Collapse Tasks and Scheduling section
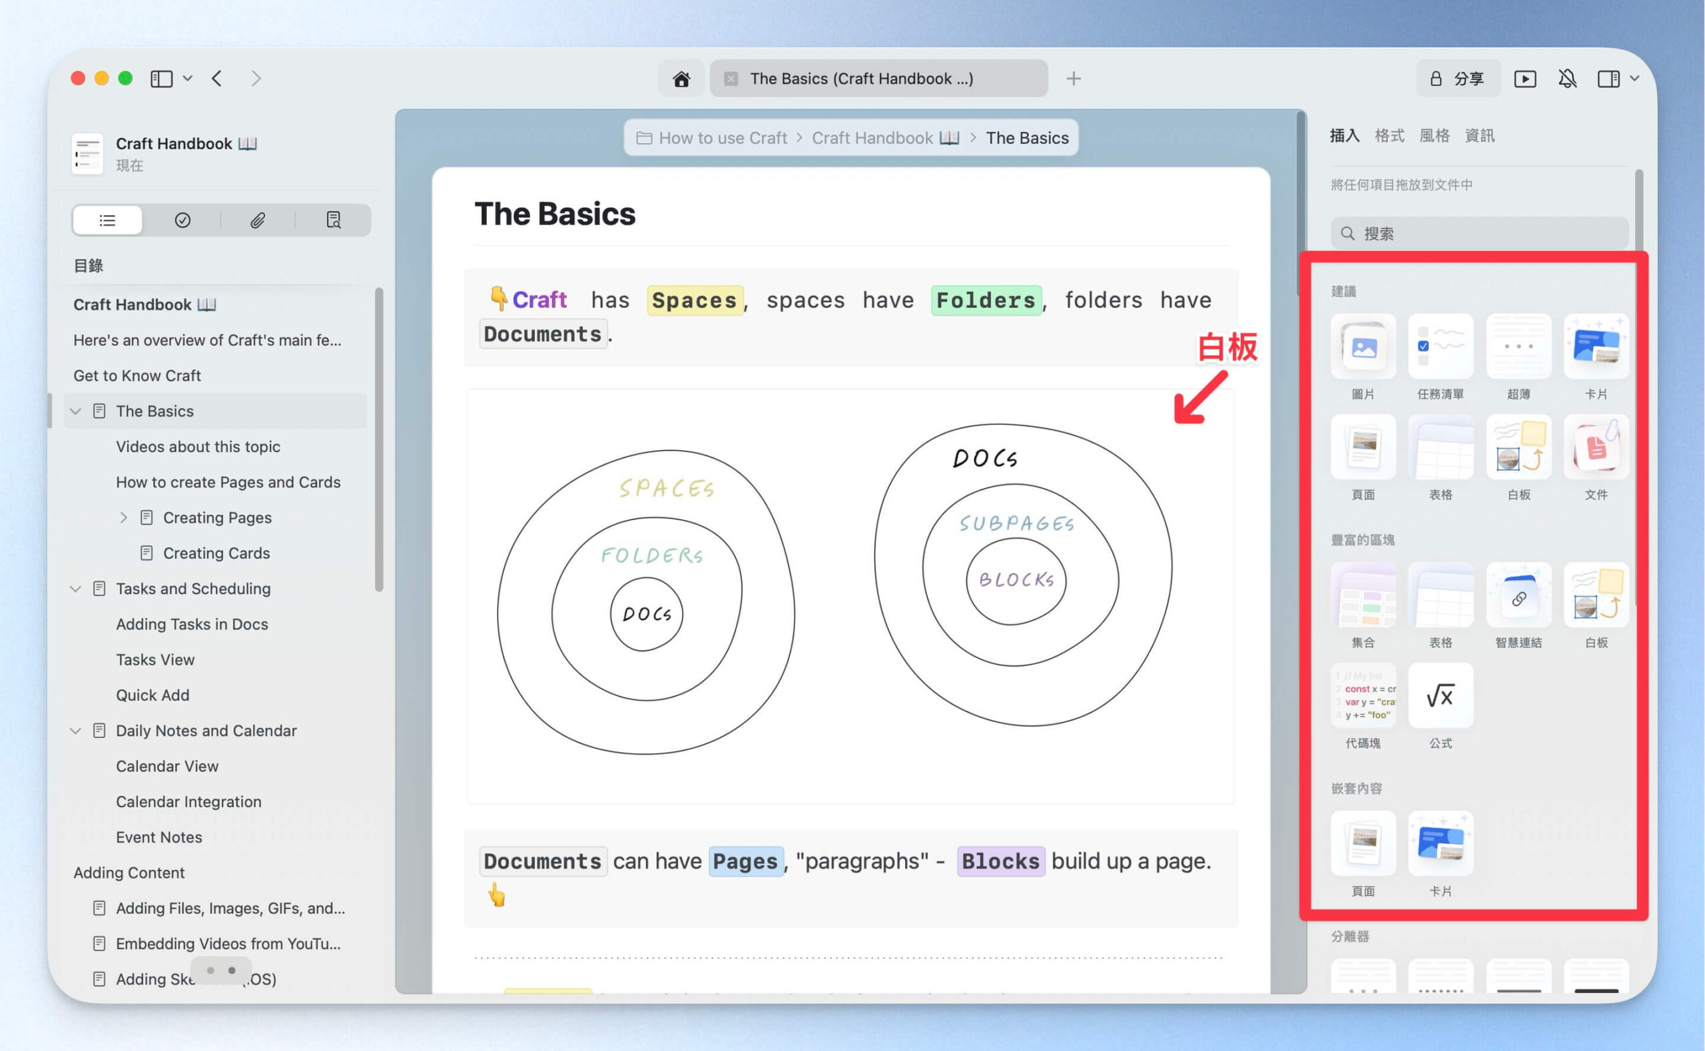This screenshot has width=1705, height=1051. tap(76, 589)
